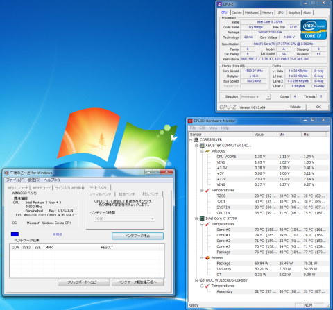Collapse the ASUSTeK COMPUTER INC node

[196, 146]
